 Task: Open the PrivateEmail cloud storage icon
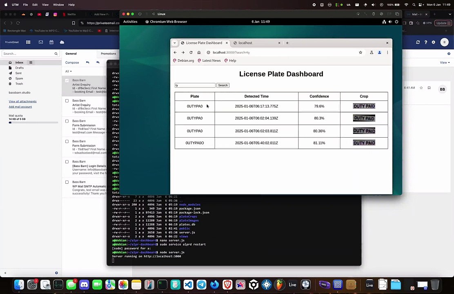[62, 42]
